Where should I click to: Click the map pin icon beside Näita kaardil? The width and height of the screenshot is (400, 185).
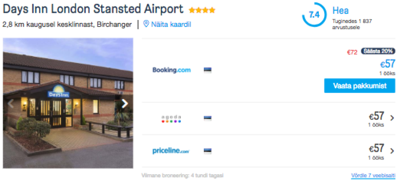(x=146, y=24)
